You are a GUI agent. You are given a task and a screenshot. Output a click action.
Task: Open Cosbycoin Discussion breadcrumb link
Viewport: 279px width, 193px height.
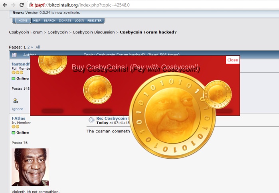click(x=94, y=32)
